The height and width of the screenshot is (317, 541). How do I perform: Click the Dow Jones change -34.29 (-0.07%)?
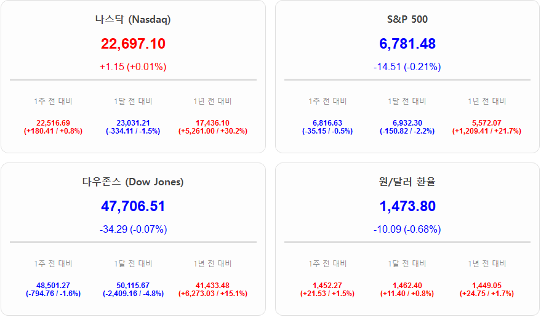(x=133, y=230)
